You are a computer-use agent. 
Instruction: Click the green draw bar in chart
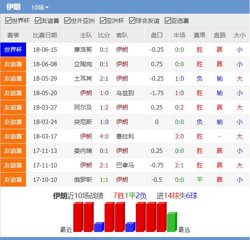[x=171, y=222]
